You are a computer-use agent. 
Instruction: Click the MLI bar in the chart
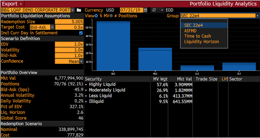click(155, 59)
